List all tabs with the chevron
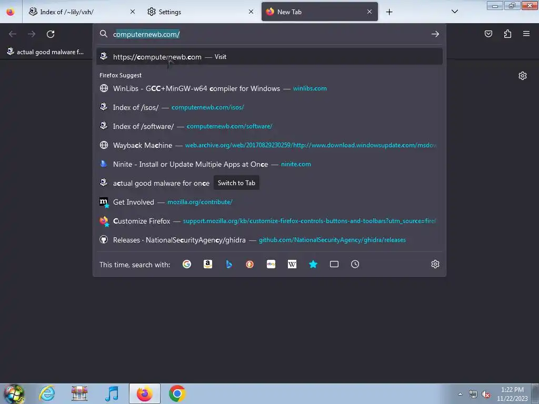539x404 pixels. (x=455, y=12)
